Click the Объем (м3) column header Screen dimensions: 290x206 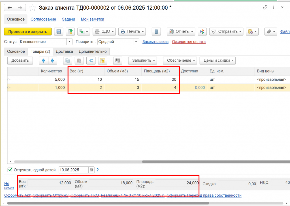pos(123,71)
